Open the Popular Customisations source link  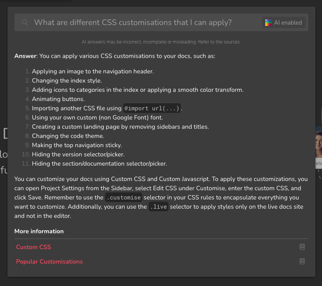click(49, 261)
